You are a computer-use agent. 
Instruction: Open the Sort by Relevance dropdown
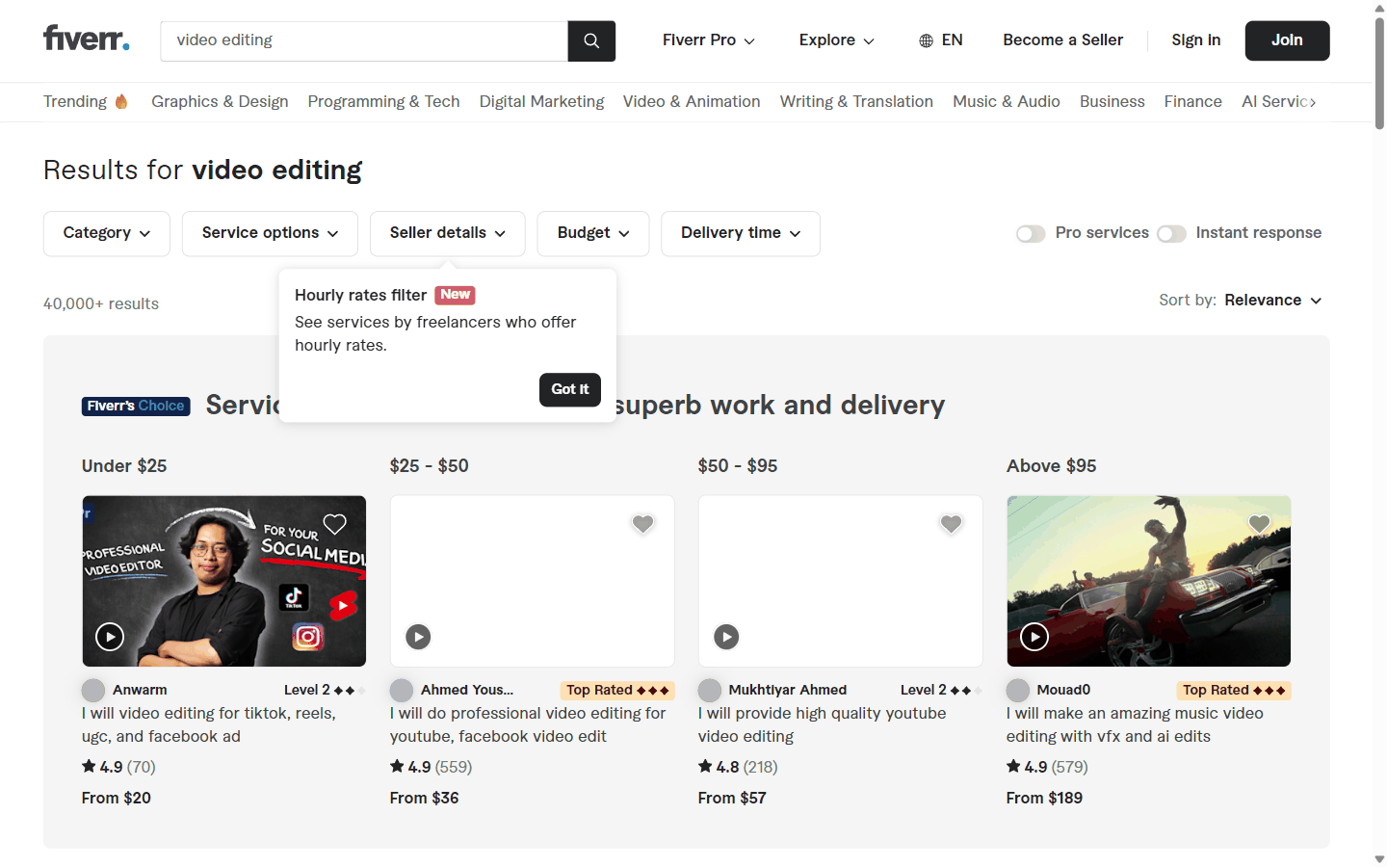[1273, 301]
